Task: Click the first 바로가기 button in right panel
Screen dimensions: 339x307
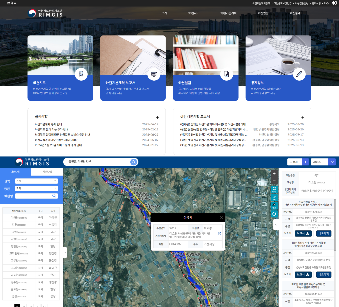Action: (x=324, y=233)
